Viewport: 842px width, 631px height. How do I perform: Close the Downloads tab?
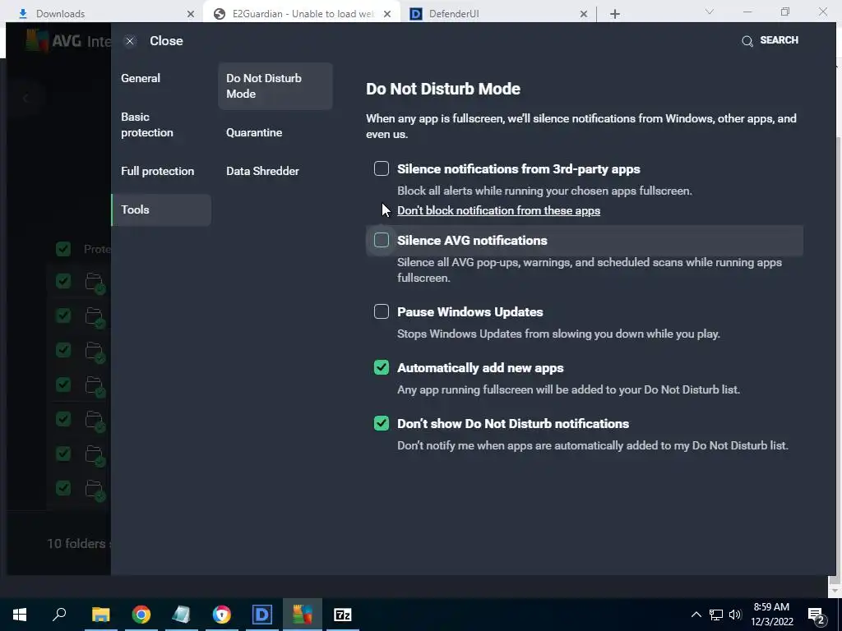coord(191,14)
